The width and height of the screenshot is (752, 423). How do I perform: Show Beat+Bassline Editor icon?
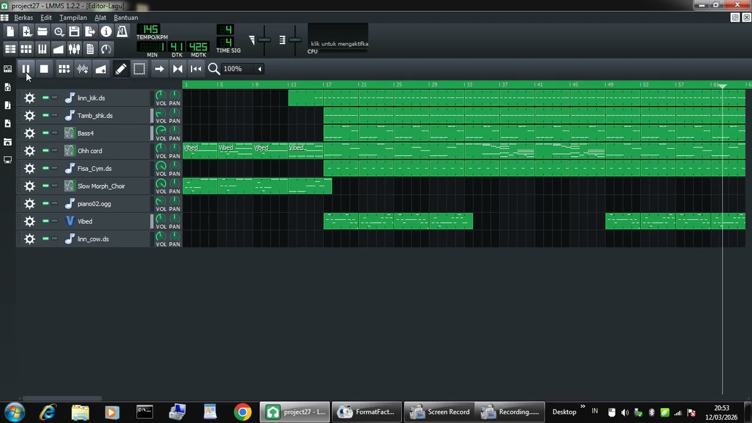[26, 49]
